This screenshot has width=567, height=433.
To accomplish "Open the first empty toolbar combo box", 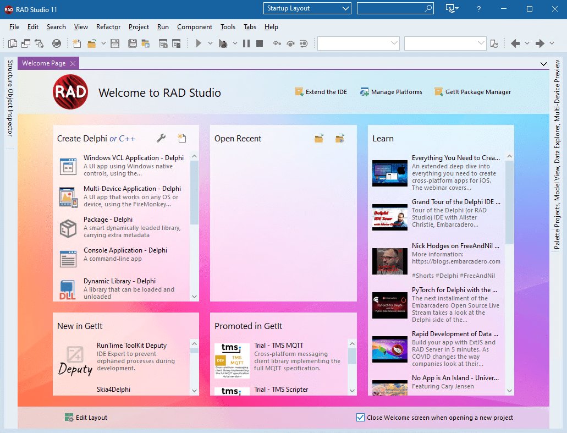I will click(358, 43).
